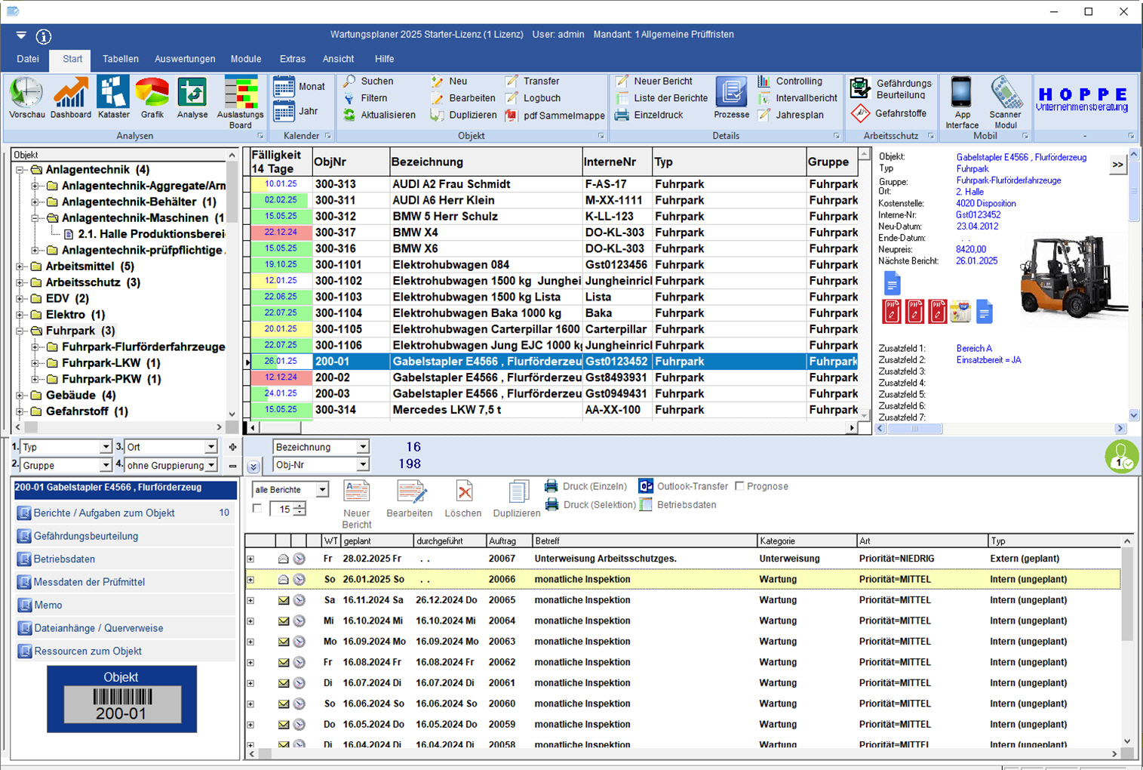Create a new object with Neu
The image size is (1143, 770).
pyautogui.click(x=449, y=81)
